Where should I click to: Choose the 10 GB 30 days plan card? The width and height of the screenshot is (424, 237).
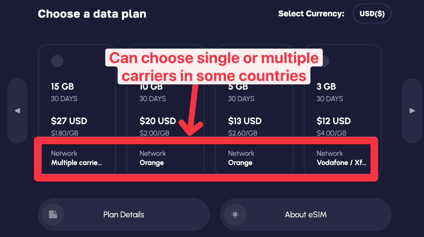click(165, 110)
